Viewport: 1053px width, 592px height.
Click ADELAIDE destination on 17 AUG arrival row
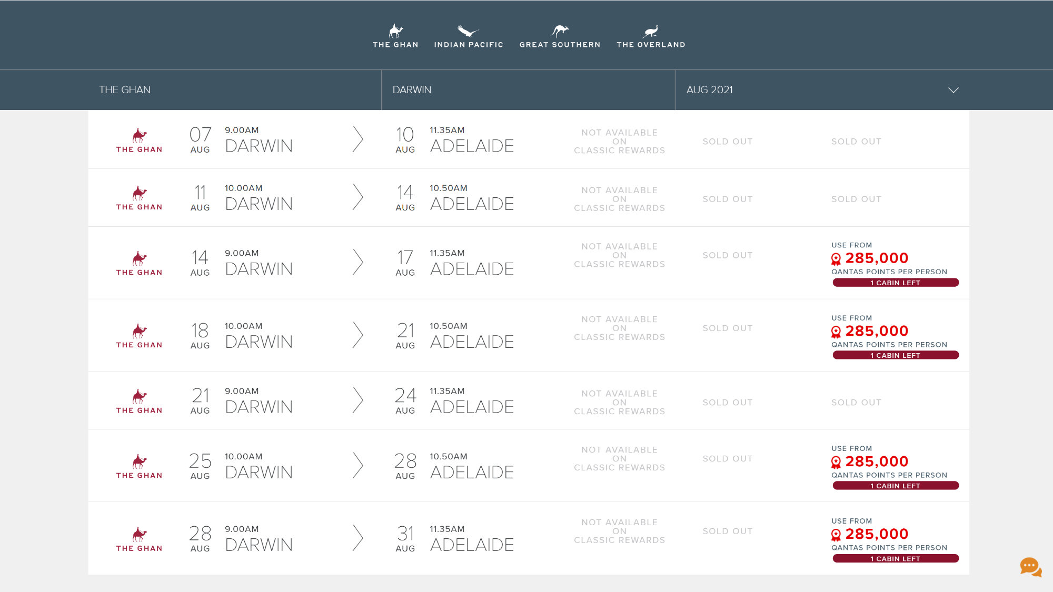click(472, 269)
